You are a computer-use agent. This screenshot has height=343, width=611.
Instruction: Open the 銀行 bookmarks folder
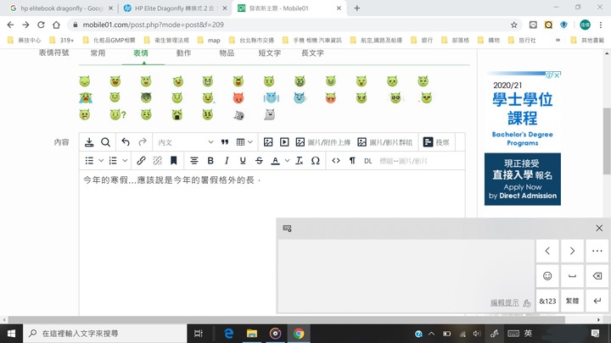coord(423,40)
